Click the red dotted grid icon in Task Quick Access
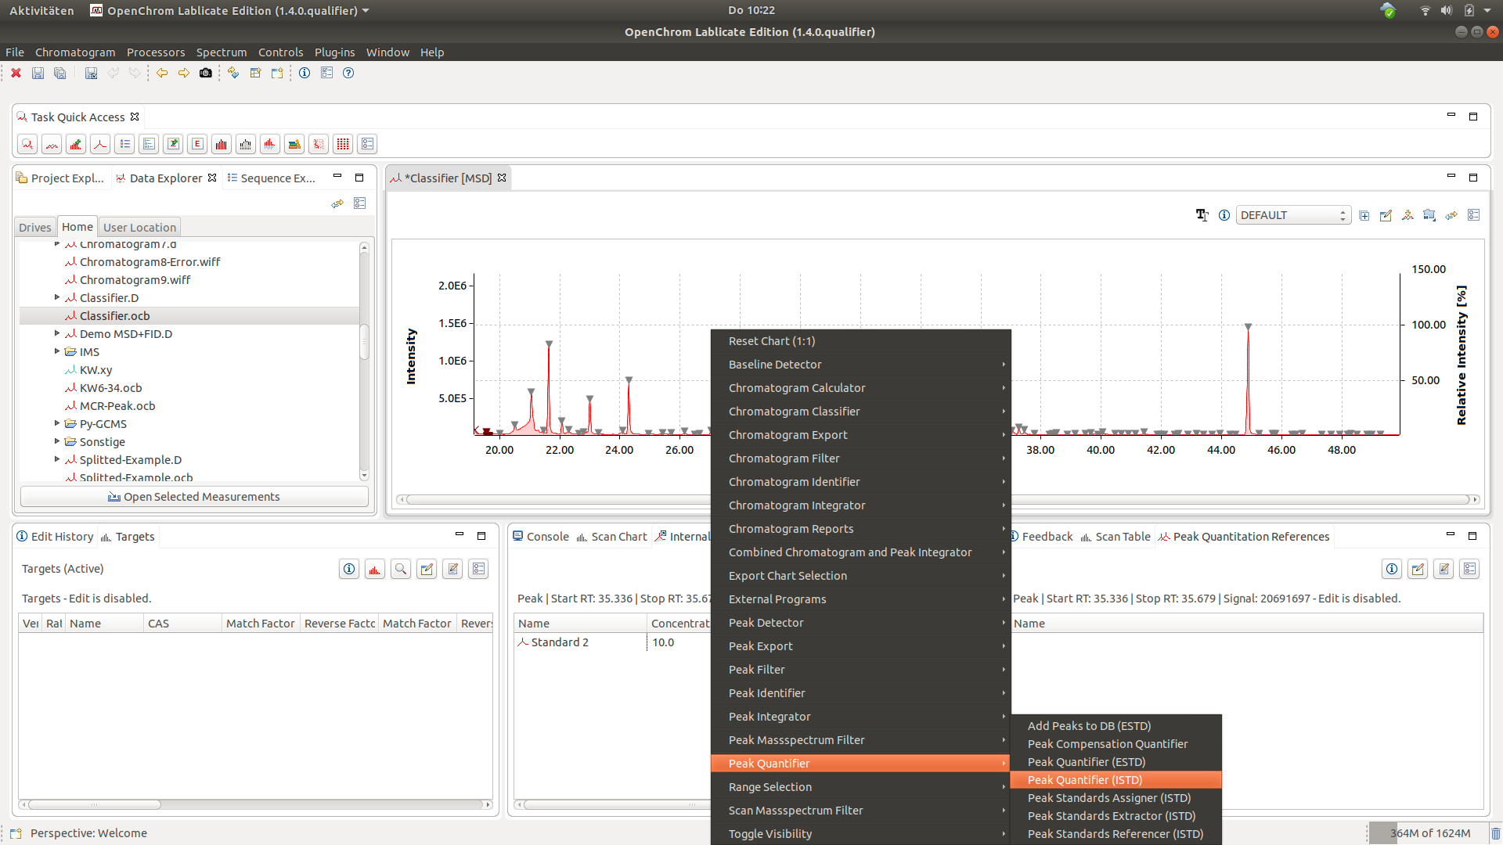Image resolution: width=1503 pixels, height=845 pixels. click(343, 144)
